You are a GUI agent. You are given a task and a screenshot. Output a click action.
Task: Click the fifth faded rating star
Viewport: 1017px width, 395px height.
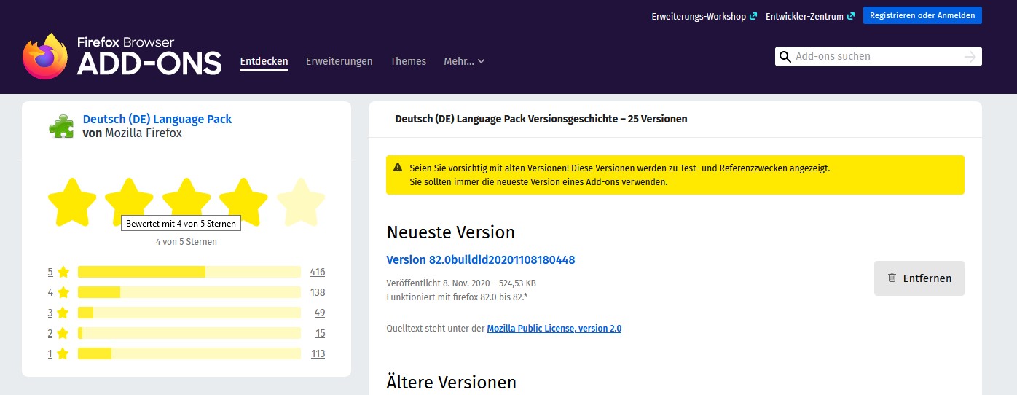coord(301,201)
